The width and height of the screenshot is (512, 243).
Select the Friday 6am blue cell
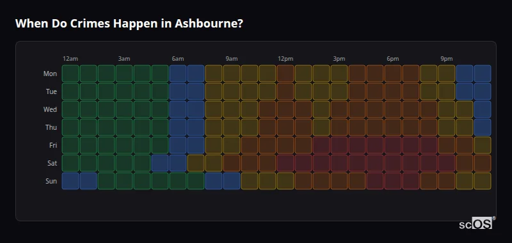(178, 145)
